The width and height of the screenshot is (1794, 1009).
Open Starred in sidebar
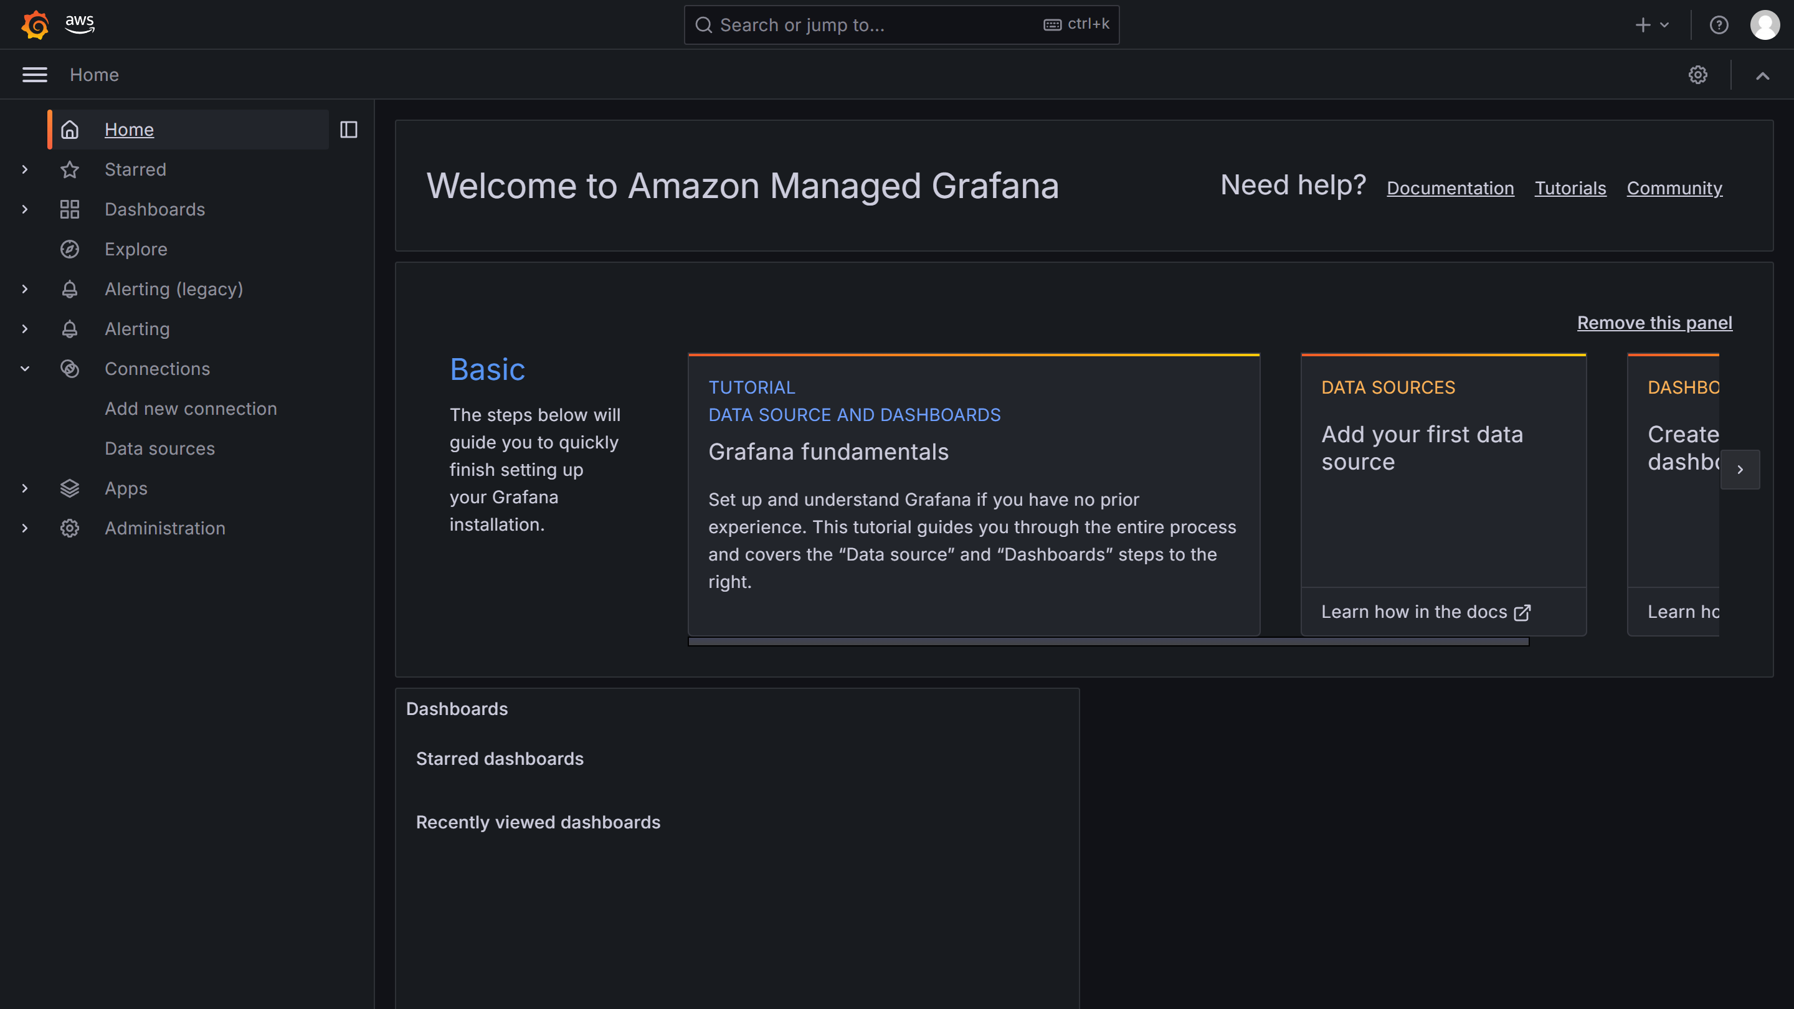pos(135,169)
